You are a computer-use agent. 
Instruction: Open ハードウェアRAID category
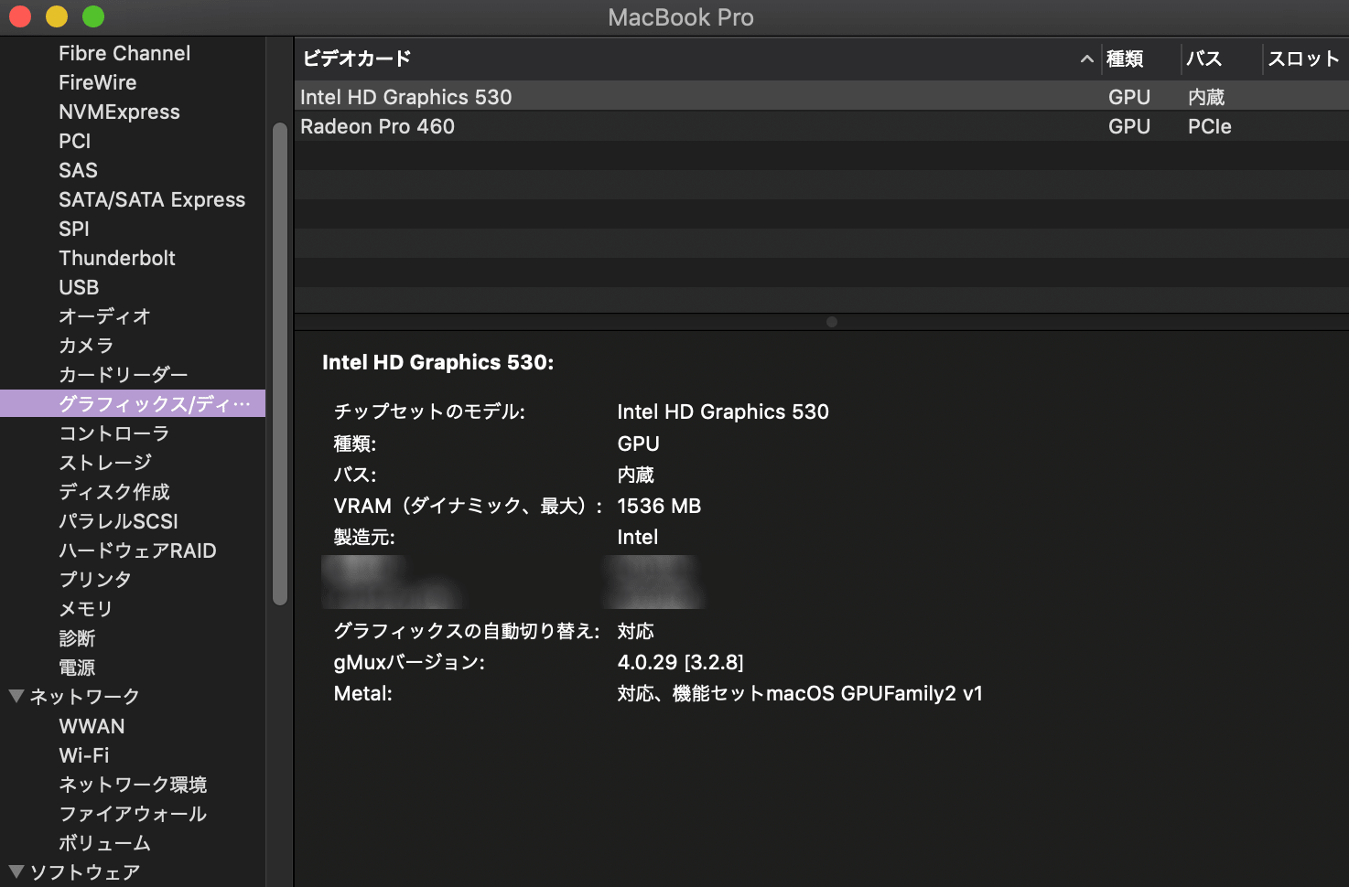tap(138, 550)
